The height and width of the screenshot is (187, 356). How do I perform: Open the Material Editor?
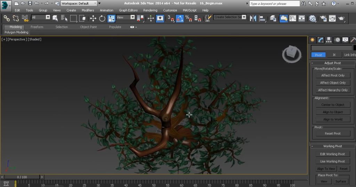click(313, 18)
